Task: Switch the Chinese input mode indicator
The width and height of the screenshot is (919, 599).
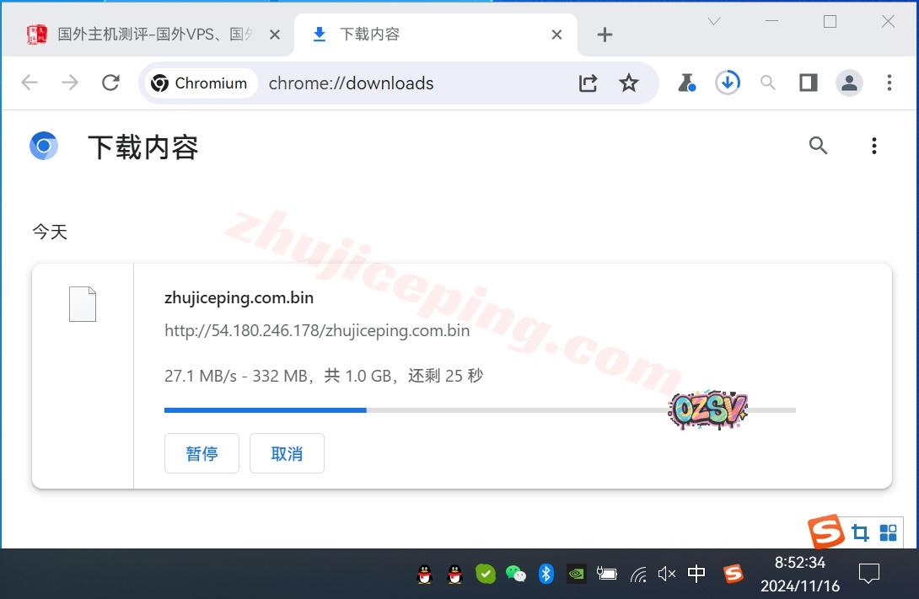Action: (696, 574)
